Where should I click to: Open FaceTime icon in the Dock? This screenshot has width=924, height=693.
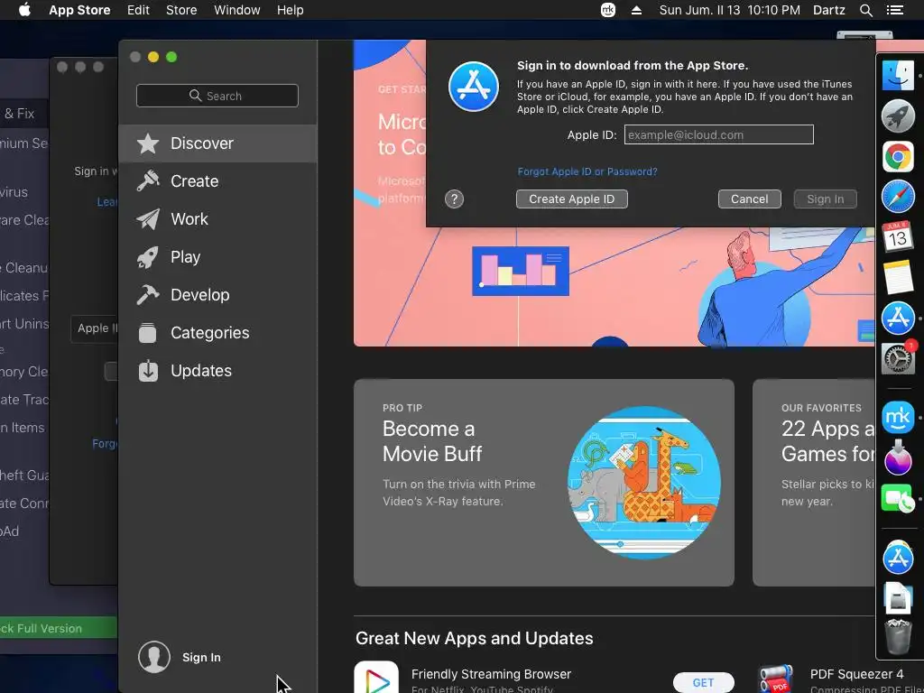click(x=898, y=498)
